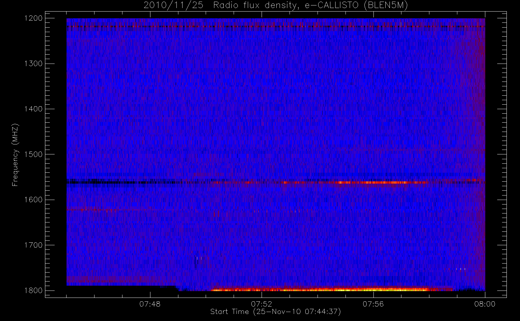The image size is (520, 321).
Task: Click the plot title naming e-CALLISTO (BLEN5M)
Action: pos(276,5)
